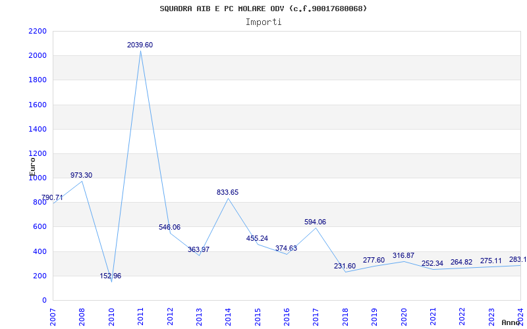Select the 546.06 data label
The width and height of the screenshot is (527, 329).
[170, 227]
